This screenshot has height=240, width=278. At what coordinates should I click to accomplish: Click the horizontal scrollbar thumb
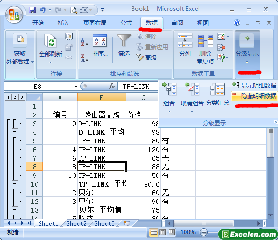click(203, 224)
